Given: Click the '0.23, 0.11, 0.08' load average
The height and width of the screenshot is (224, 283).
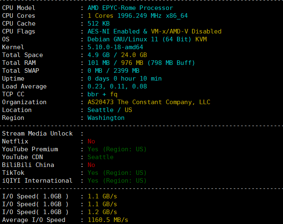Looking at the screenshot, I should pos(117,86).
